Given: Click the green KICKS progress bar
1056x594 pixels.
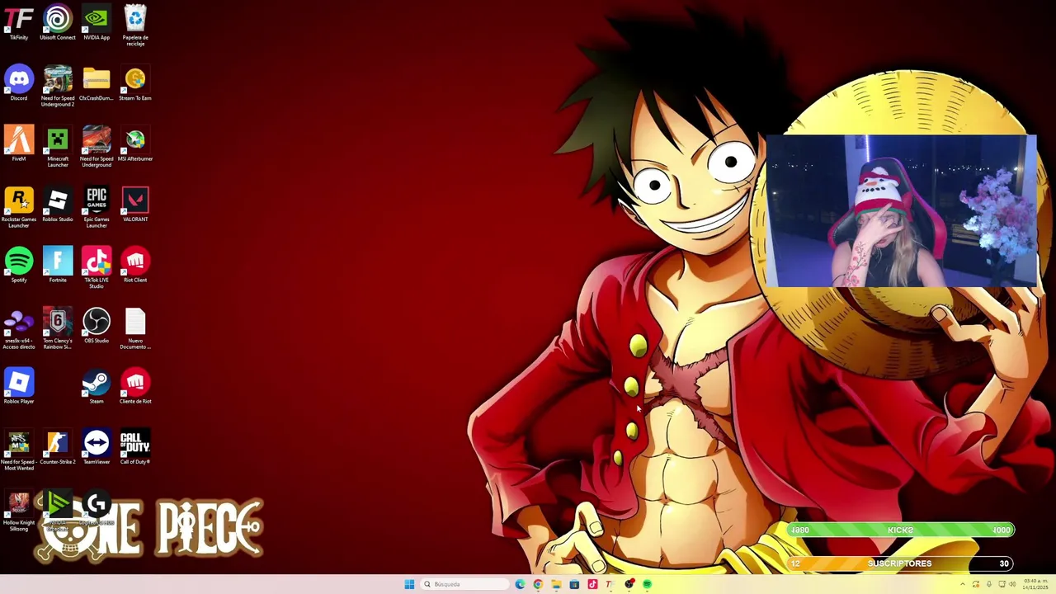Looking at the screenshot, I should pos(900,530).
